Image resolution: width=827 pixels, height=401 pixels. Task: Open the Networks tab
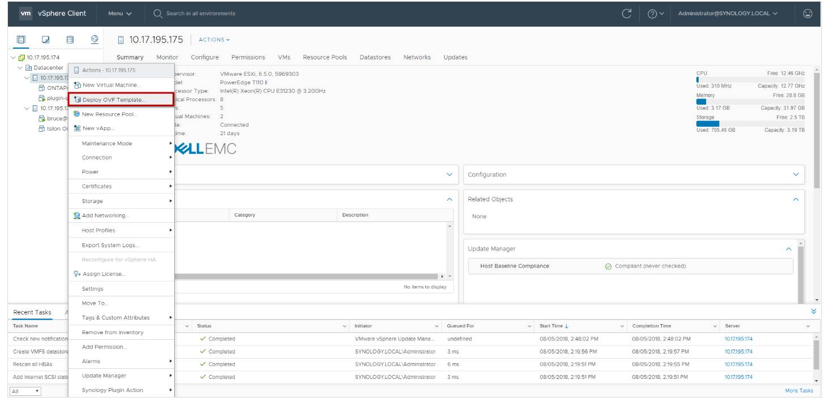click(x=417, y=57)
